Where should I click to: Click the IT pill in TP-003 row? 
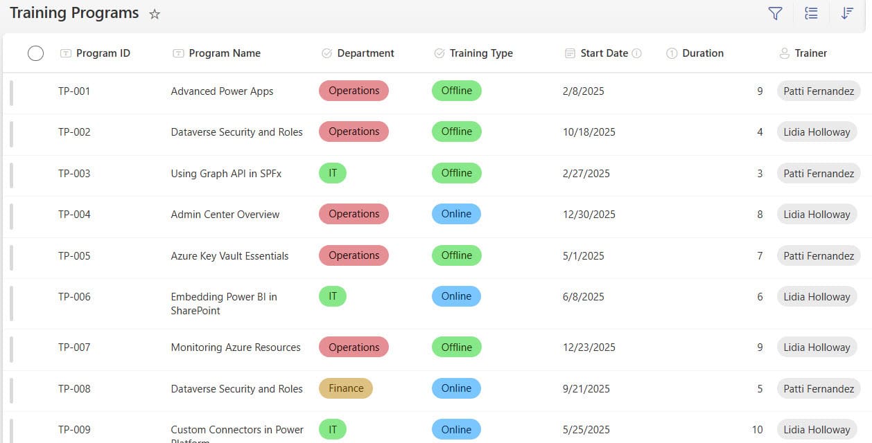[333, 173]
